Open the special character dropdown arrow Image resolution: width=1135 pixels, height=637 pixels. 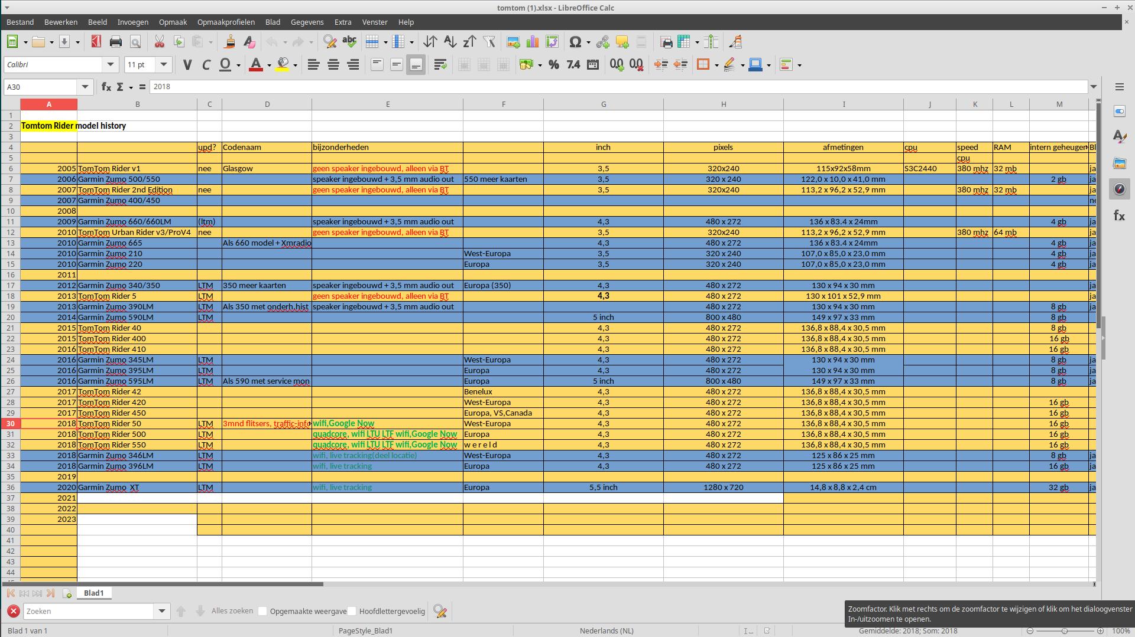[x=588, y=42]
